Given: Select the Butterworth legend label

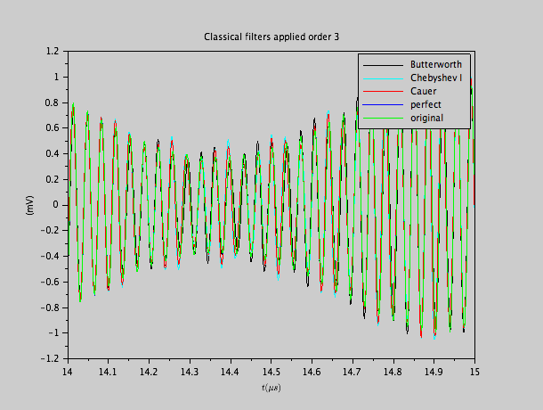Looking at the screenshot, I should point(435,65).
